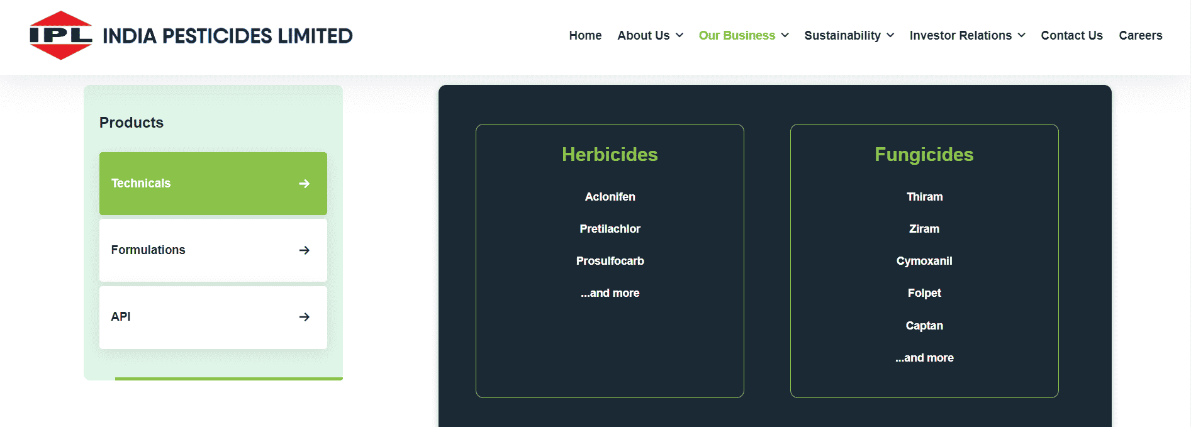Click the arrow icon on Technicals tab
Image resolution: width=1191 pixels, height=427 pixels.
tap(305, 184)
